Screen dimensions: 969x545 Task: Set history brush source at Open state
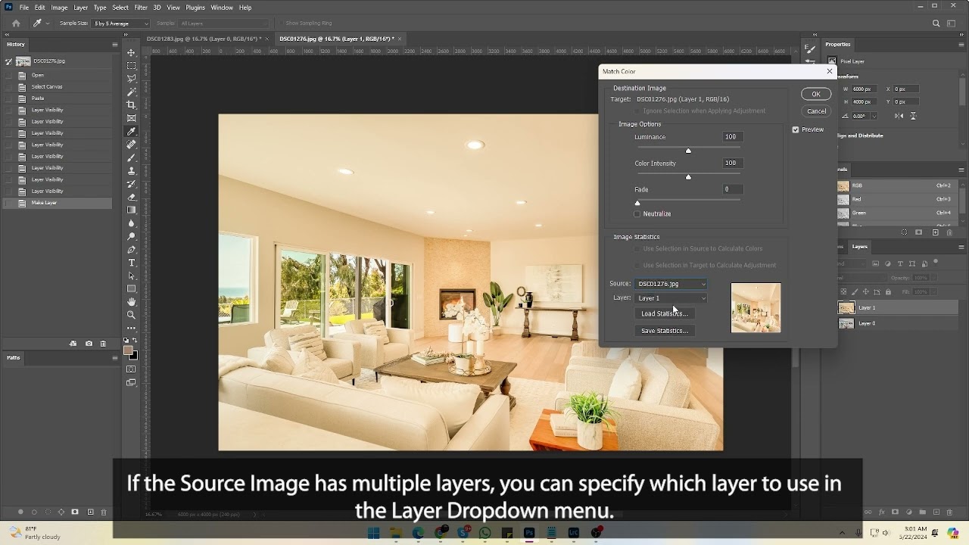point(8,76)
